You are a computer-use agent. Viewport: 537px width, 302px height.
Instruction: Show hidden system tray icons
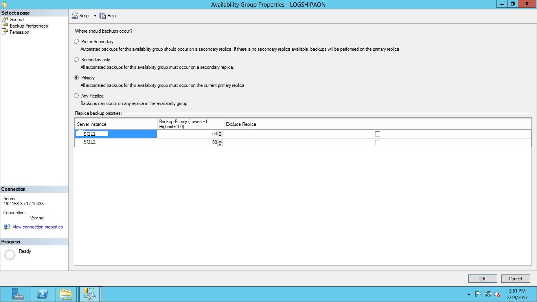pyautogui.click(x=469, y=294)
